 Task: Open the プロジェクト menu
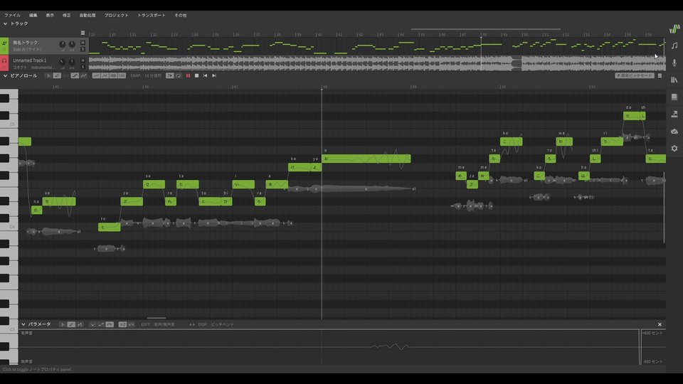tap(116, 15)
